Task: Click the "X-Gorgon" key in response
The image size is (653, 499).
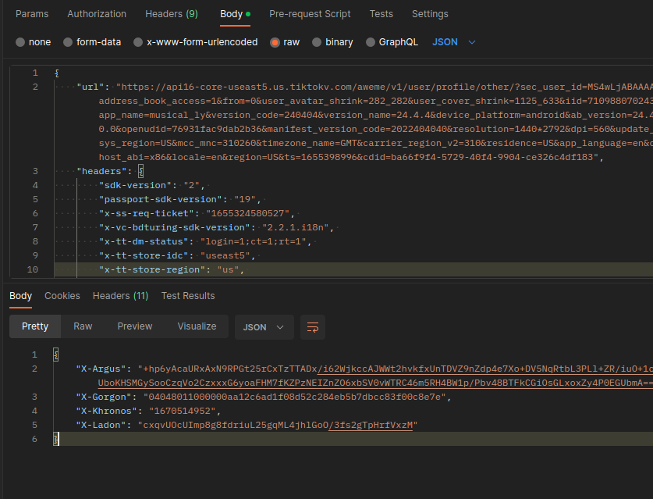Action: click(104, 397)
